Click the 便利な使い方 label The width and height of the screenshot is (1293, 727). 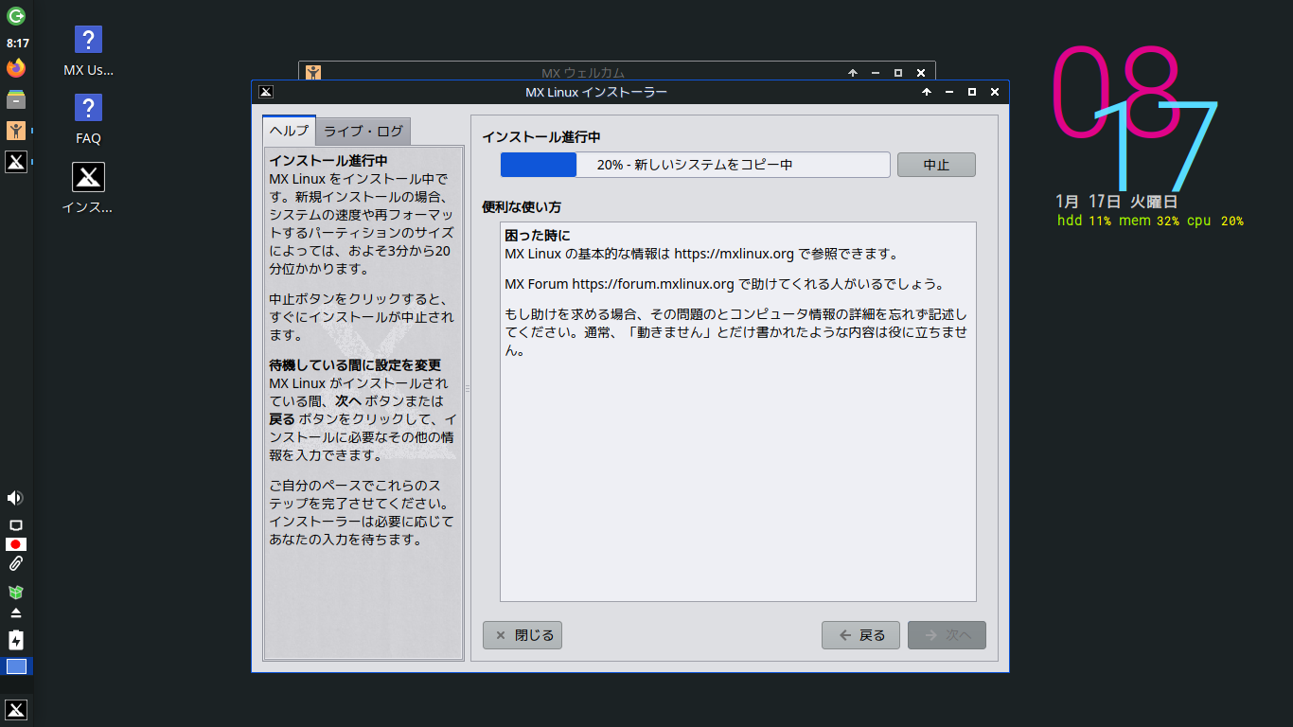(522, 207)
